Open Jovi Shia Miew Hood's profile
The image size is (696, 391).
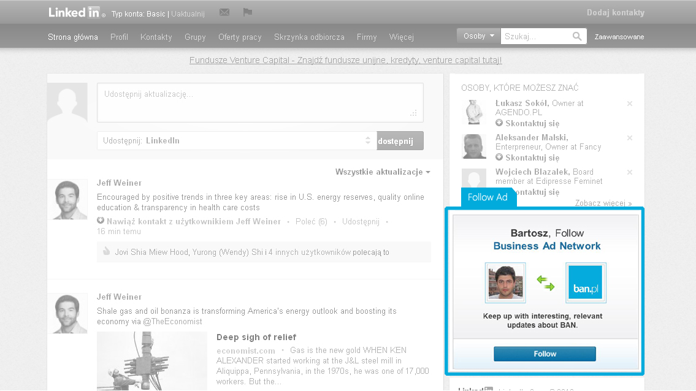(x=151, y=252)
